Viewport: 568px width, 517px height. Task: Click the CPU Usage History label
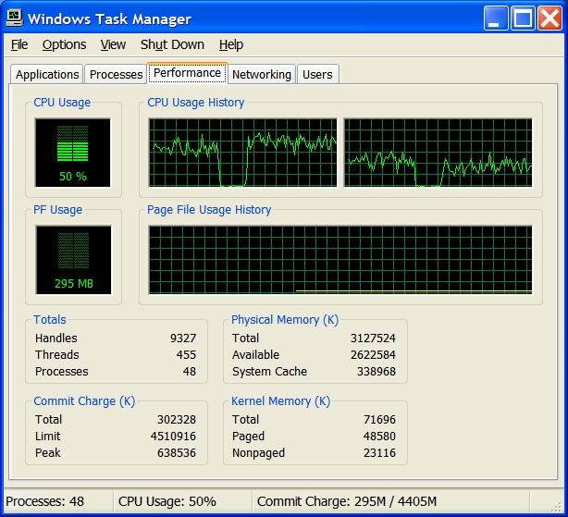click(x=195, y=103)
